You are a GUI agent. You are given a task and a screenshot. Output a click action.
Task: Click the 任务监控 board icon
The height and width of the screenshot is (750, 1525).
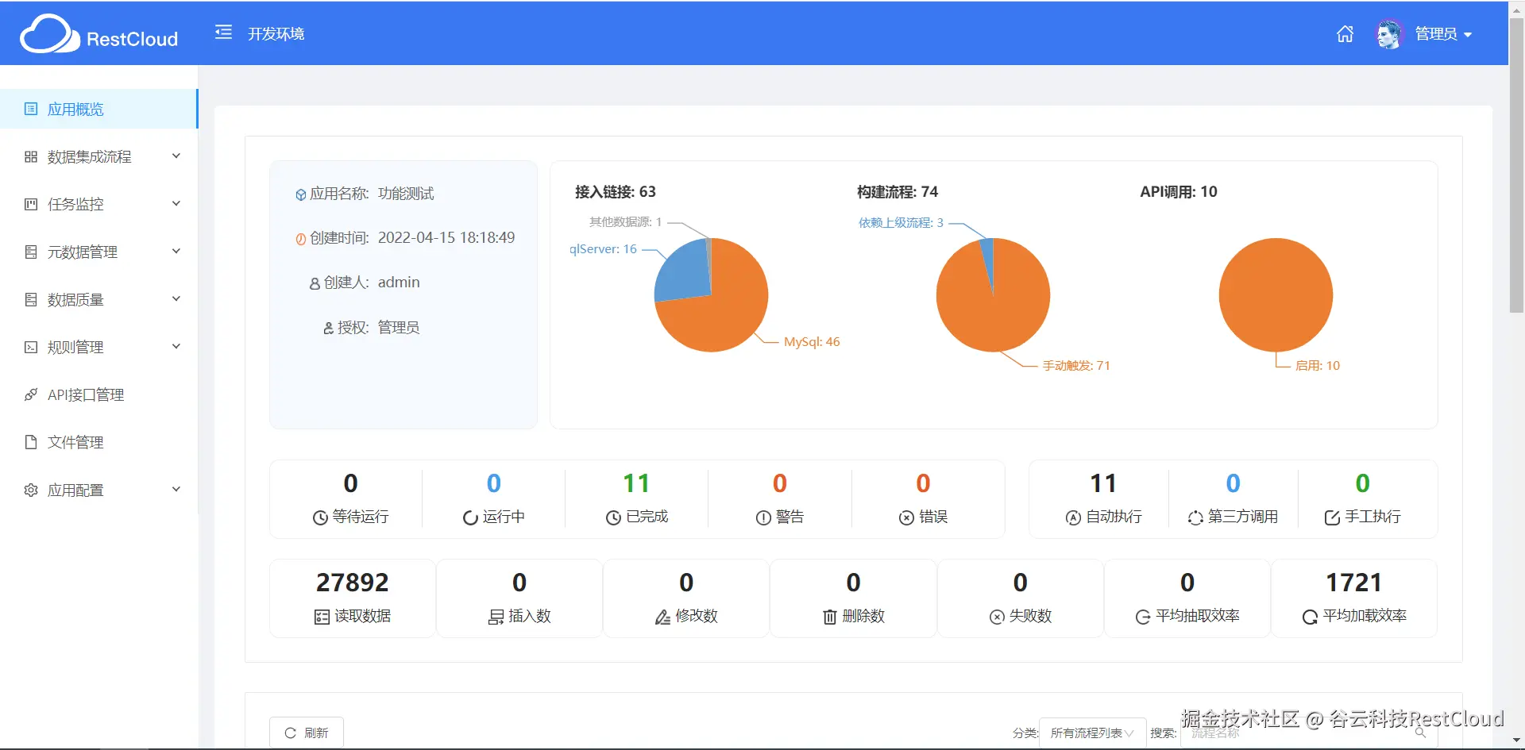(31, 204)
